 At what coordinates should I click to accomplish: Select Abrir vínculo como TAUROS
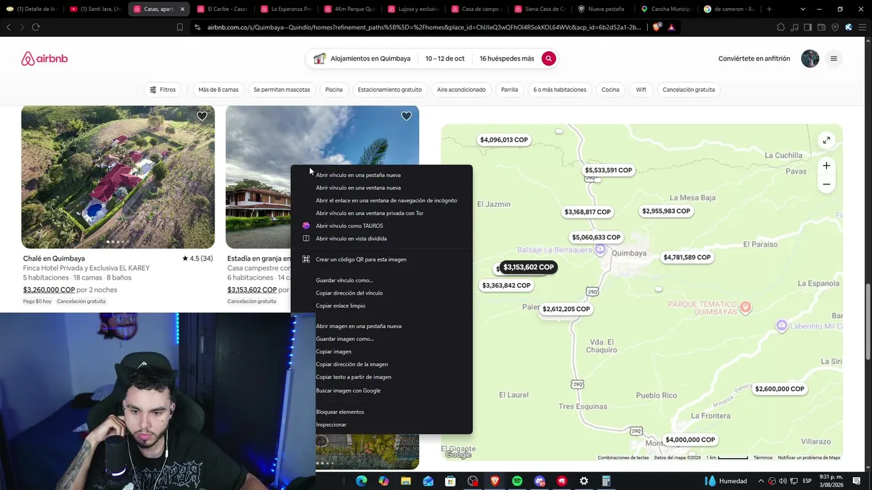coord(381,226)
